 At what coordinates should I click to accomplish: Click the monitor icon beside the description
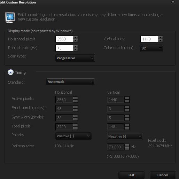10,18
